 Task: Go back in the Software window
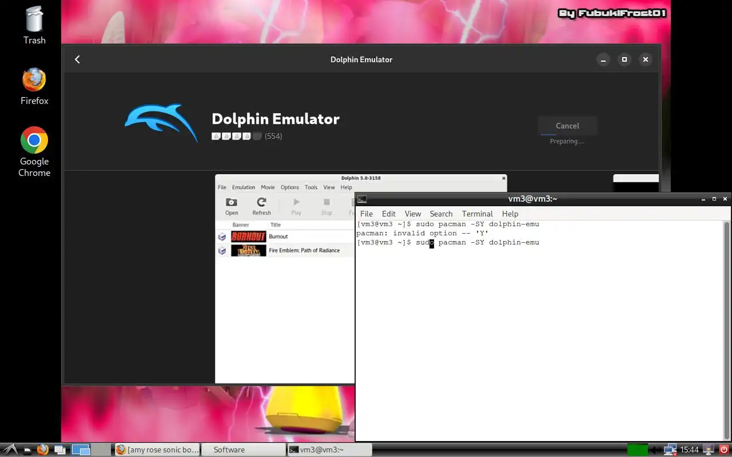pyautogui.click(x=77, y=59)
